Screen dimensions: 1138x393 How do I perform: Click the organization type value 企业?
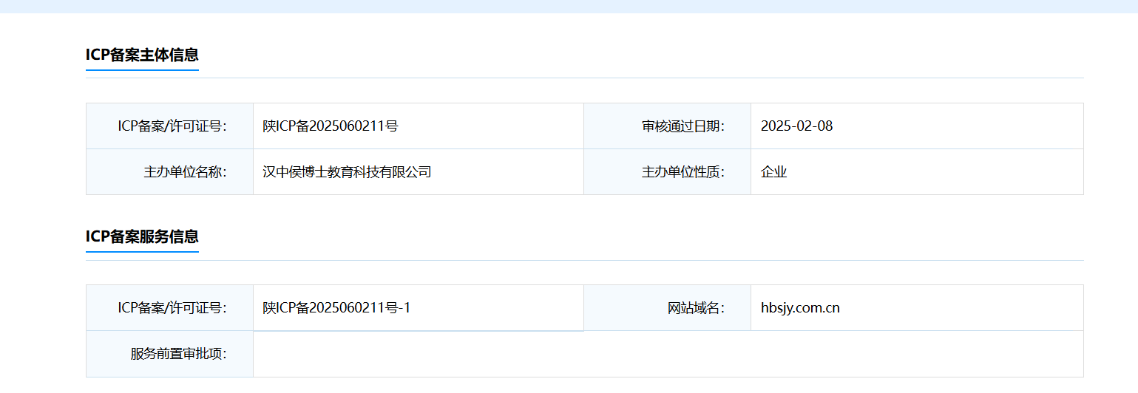click(x=773, y=172)
